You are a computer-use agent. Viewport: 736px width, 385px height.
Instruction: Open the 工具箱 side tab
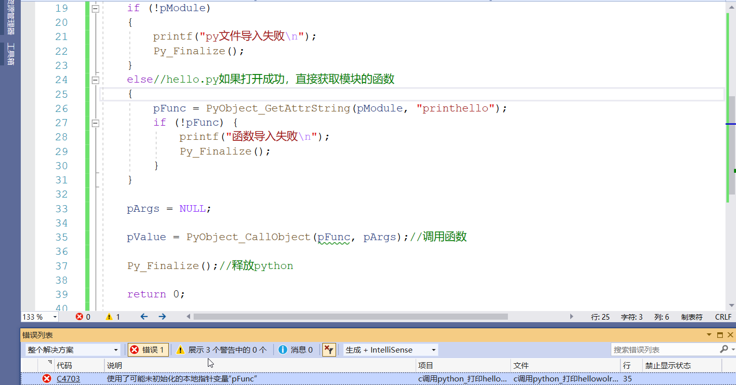coord(10,54)
